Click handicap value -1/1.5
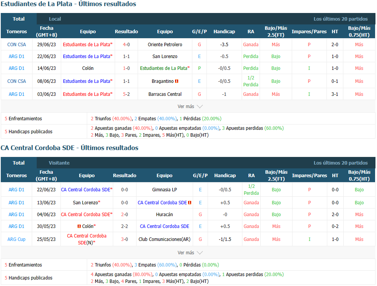 click(x=225, y=239)
